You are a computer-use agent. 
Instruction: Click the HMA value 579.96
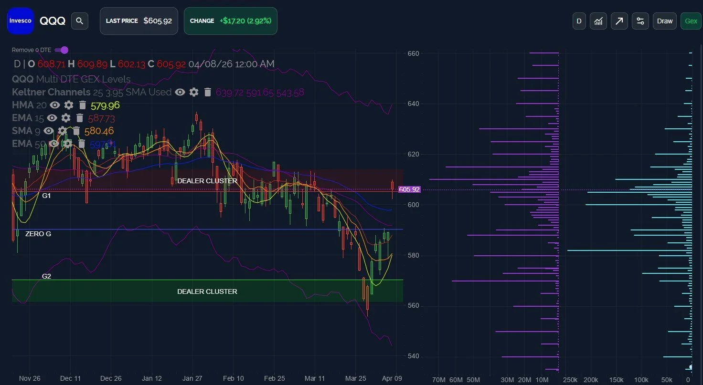coord(105,105)
